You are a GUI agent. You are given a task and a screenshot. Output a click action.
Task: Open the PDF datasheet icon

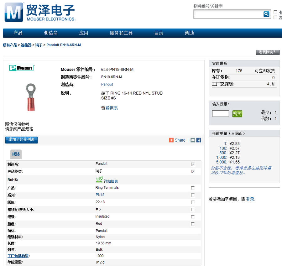click(103, 108)
